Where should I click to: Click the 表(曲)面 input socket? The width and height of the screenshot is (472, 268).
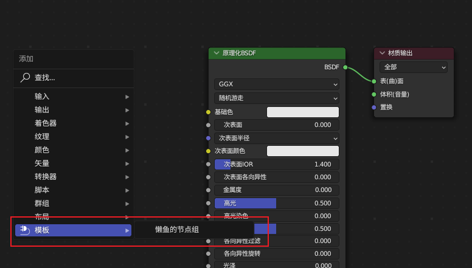coord(374,81)
